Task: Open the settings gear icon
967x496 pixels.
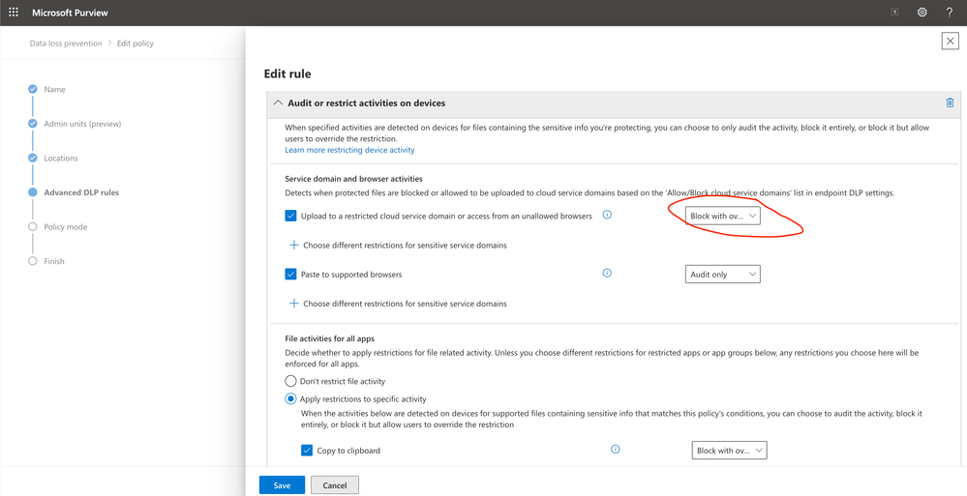Action: (922, 13)
